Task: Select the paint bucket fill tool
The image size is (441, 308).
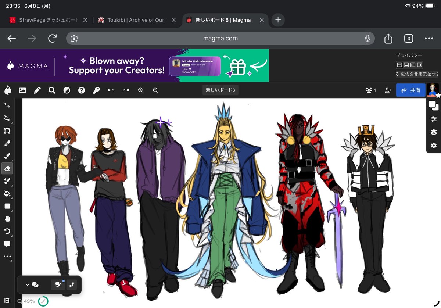Action: 7,193
